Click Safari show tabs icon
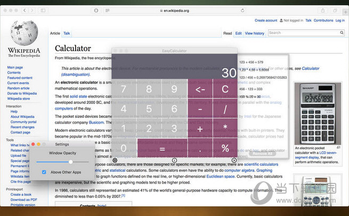The image size is (349, 216). tap(335, 10)
